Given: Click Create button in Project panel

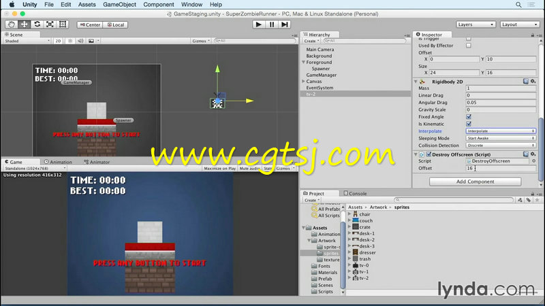Looking at the screenshot, I should pos(311,200).
